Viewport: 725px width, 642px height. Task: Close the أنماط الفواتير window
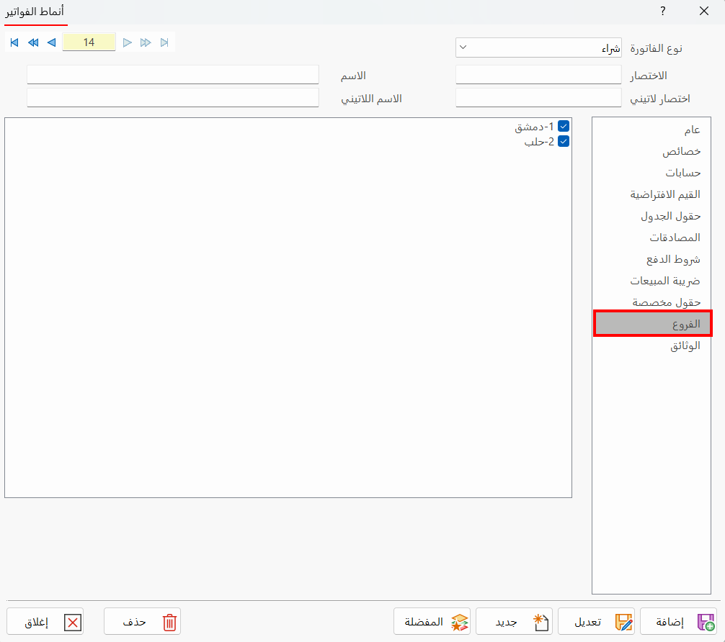pyautogui.click(x=703, y=11)
